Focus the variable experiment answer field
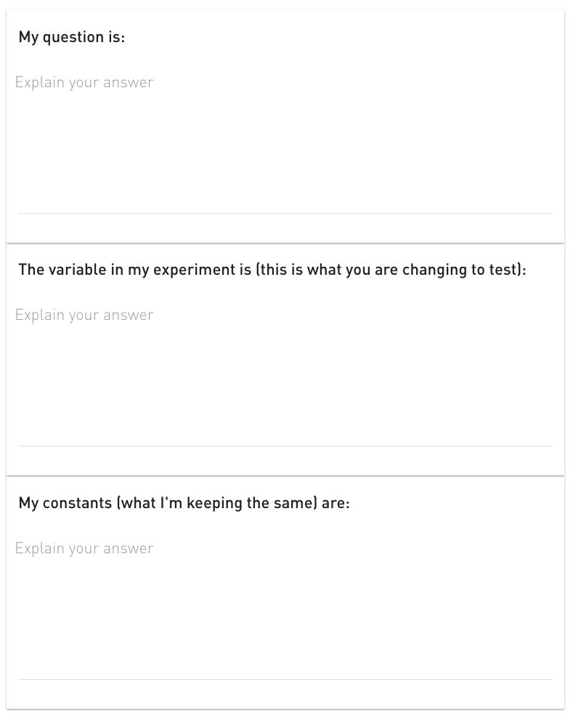The image size is (573, 719). click(285, 374)
